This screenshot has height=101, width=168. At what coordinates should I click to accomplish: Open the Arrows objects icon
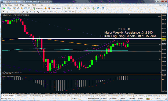click(x=38, y=12)
